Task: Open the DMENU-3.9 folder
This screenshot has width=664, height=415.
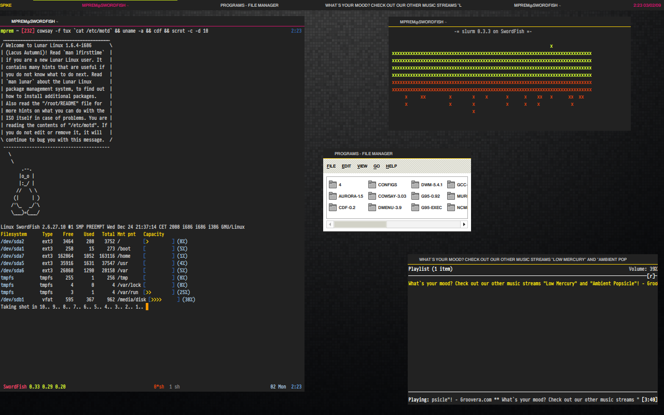Action: (385, 208)
